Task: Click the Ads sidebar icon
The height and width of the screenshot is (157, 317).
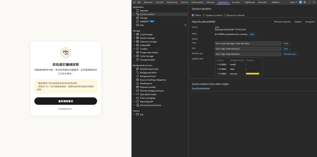Action: 138,25
